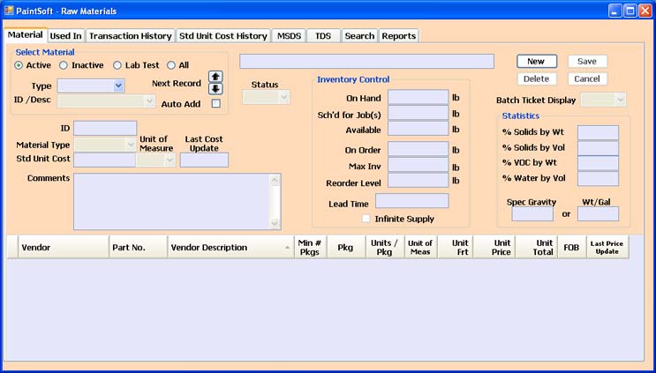
Task: Click the Comments scrollbar down arrow
Action: click(275, 223)
